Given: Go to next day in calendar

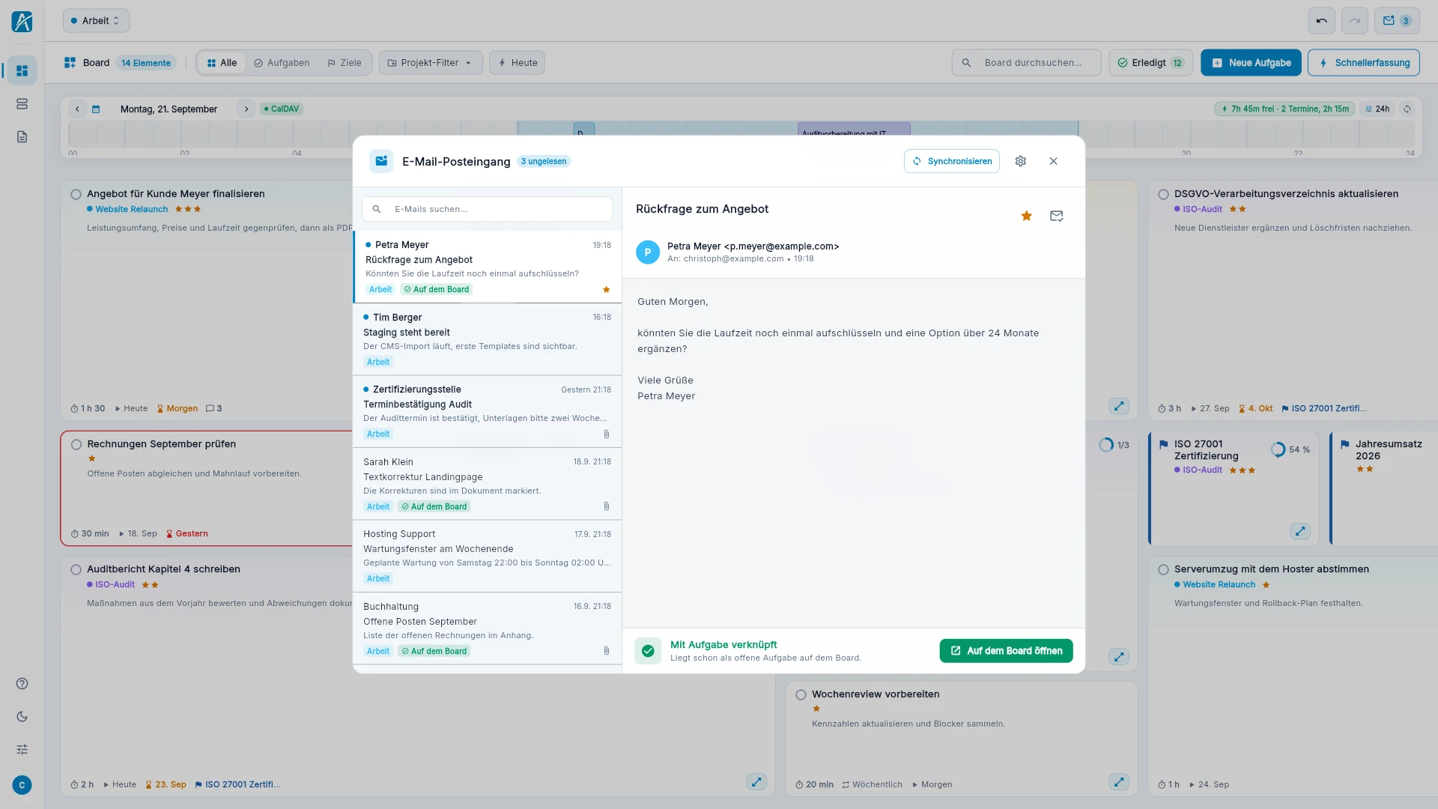Looking at the screenshot, I should coord(246,109).
